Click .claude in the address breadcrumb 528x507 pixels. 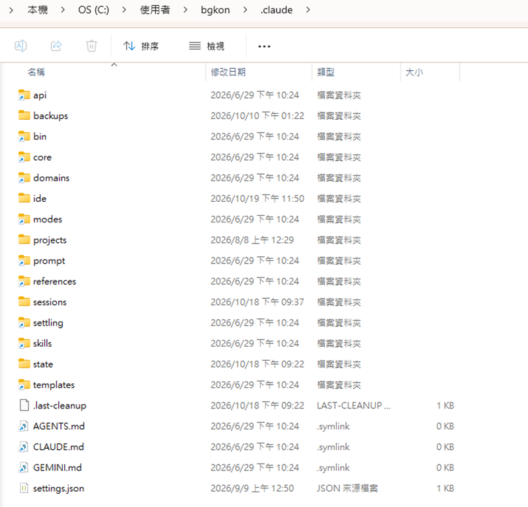(277, 10)
